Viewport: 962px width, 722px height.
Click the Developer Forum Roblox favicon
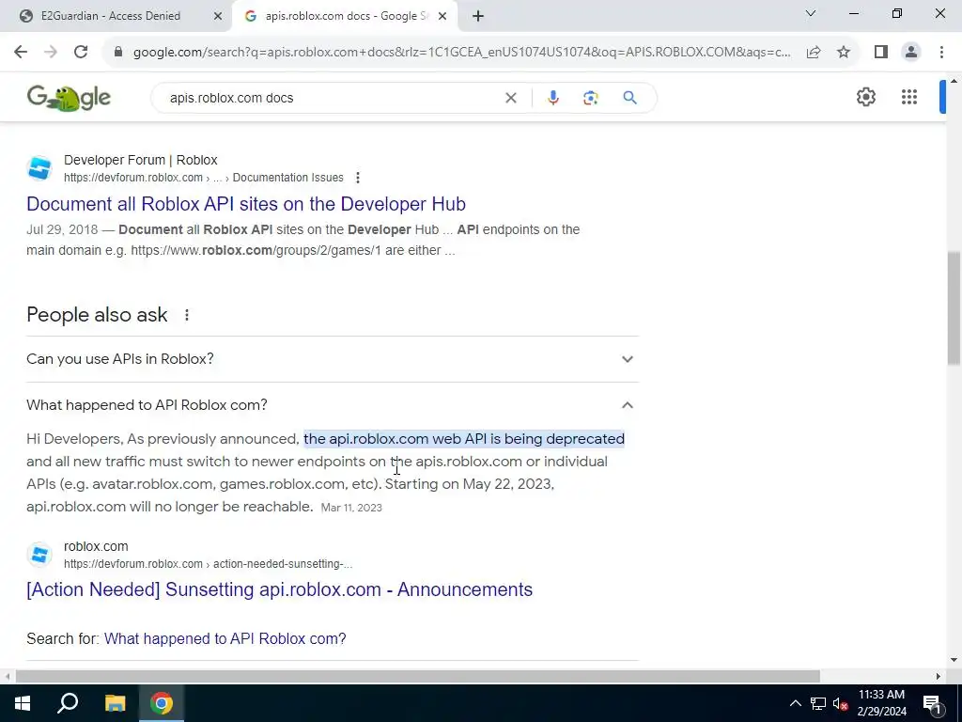click(x=39, y=168)
